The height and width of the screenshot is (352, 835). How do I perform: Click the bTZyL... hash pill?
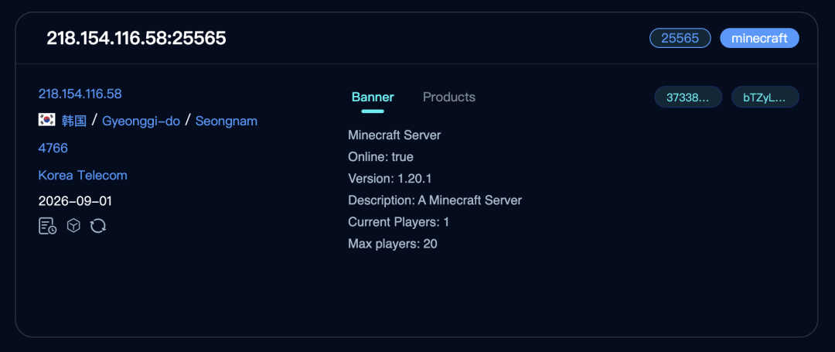click(x=765, y=97)
